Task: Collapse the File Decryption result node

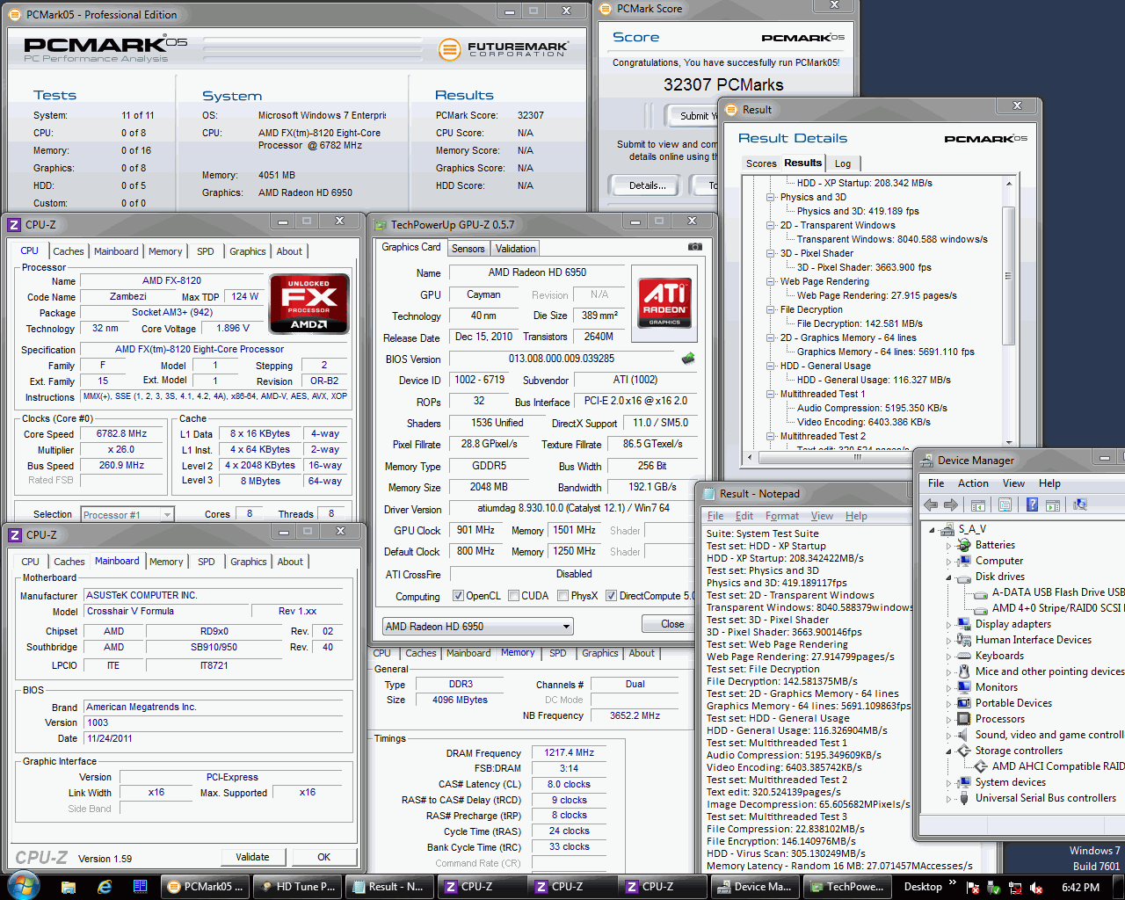Action: coord(770,309)
